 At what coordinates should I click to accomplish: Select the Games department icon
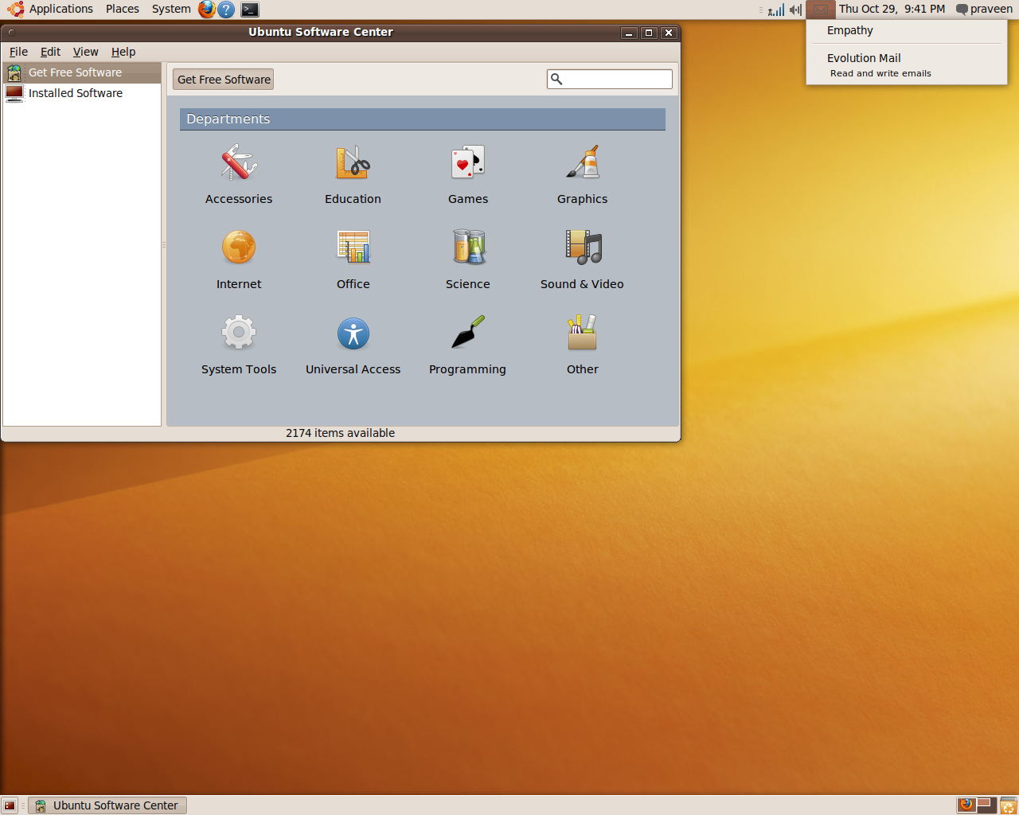point(467,163)
